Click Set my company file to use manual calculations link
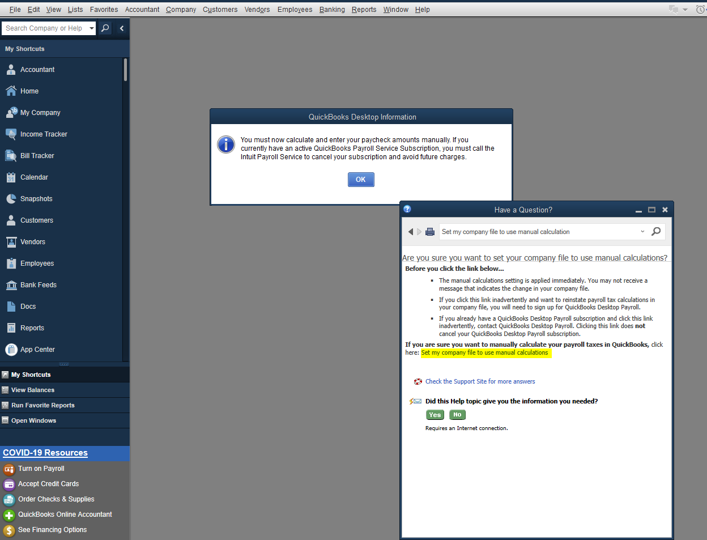 (x=485, y=352)
